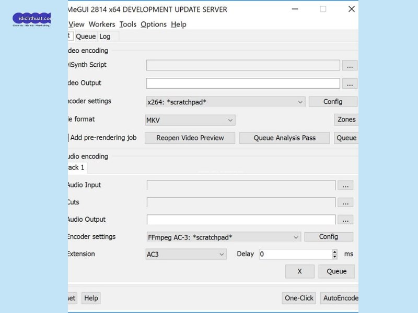Click into the Video Output text field
Viewport: 418px width, 313px height.
[242, 83]
